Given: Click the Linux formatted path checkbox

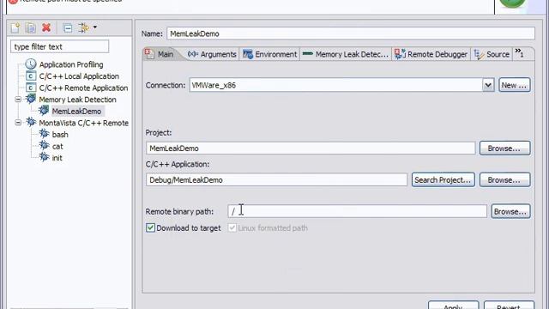Looking at the screenshot, I should pos(232,227).
